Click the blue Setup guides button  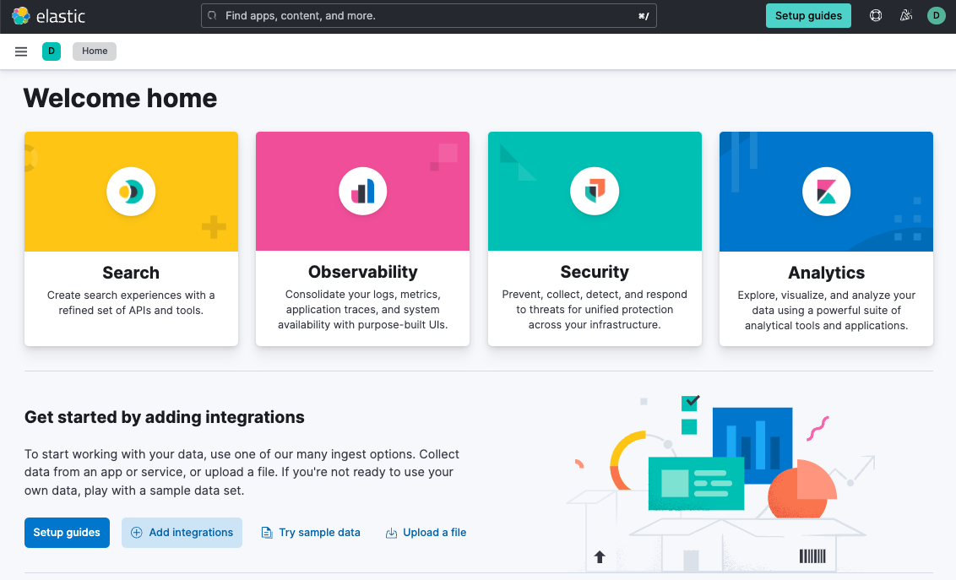coord(67,533)
